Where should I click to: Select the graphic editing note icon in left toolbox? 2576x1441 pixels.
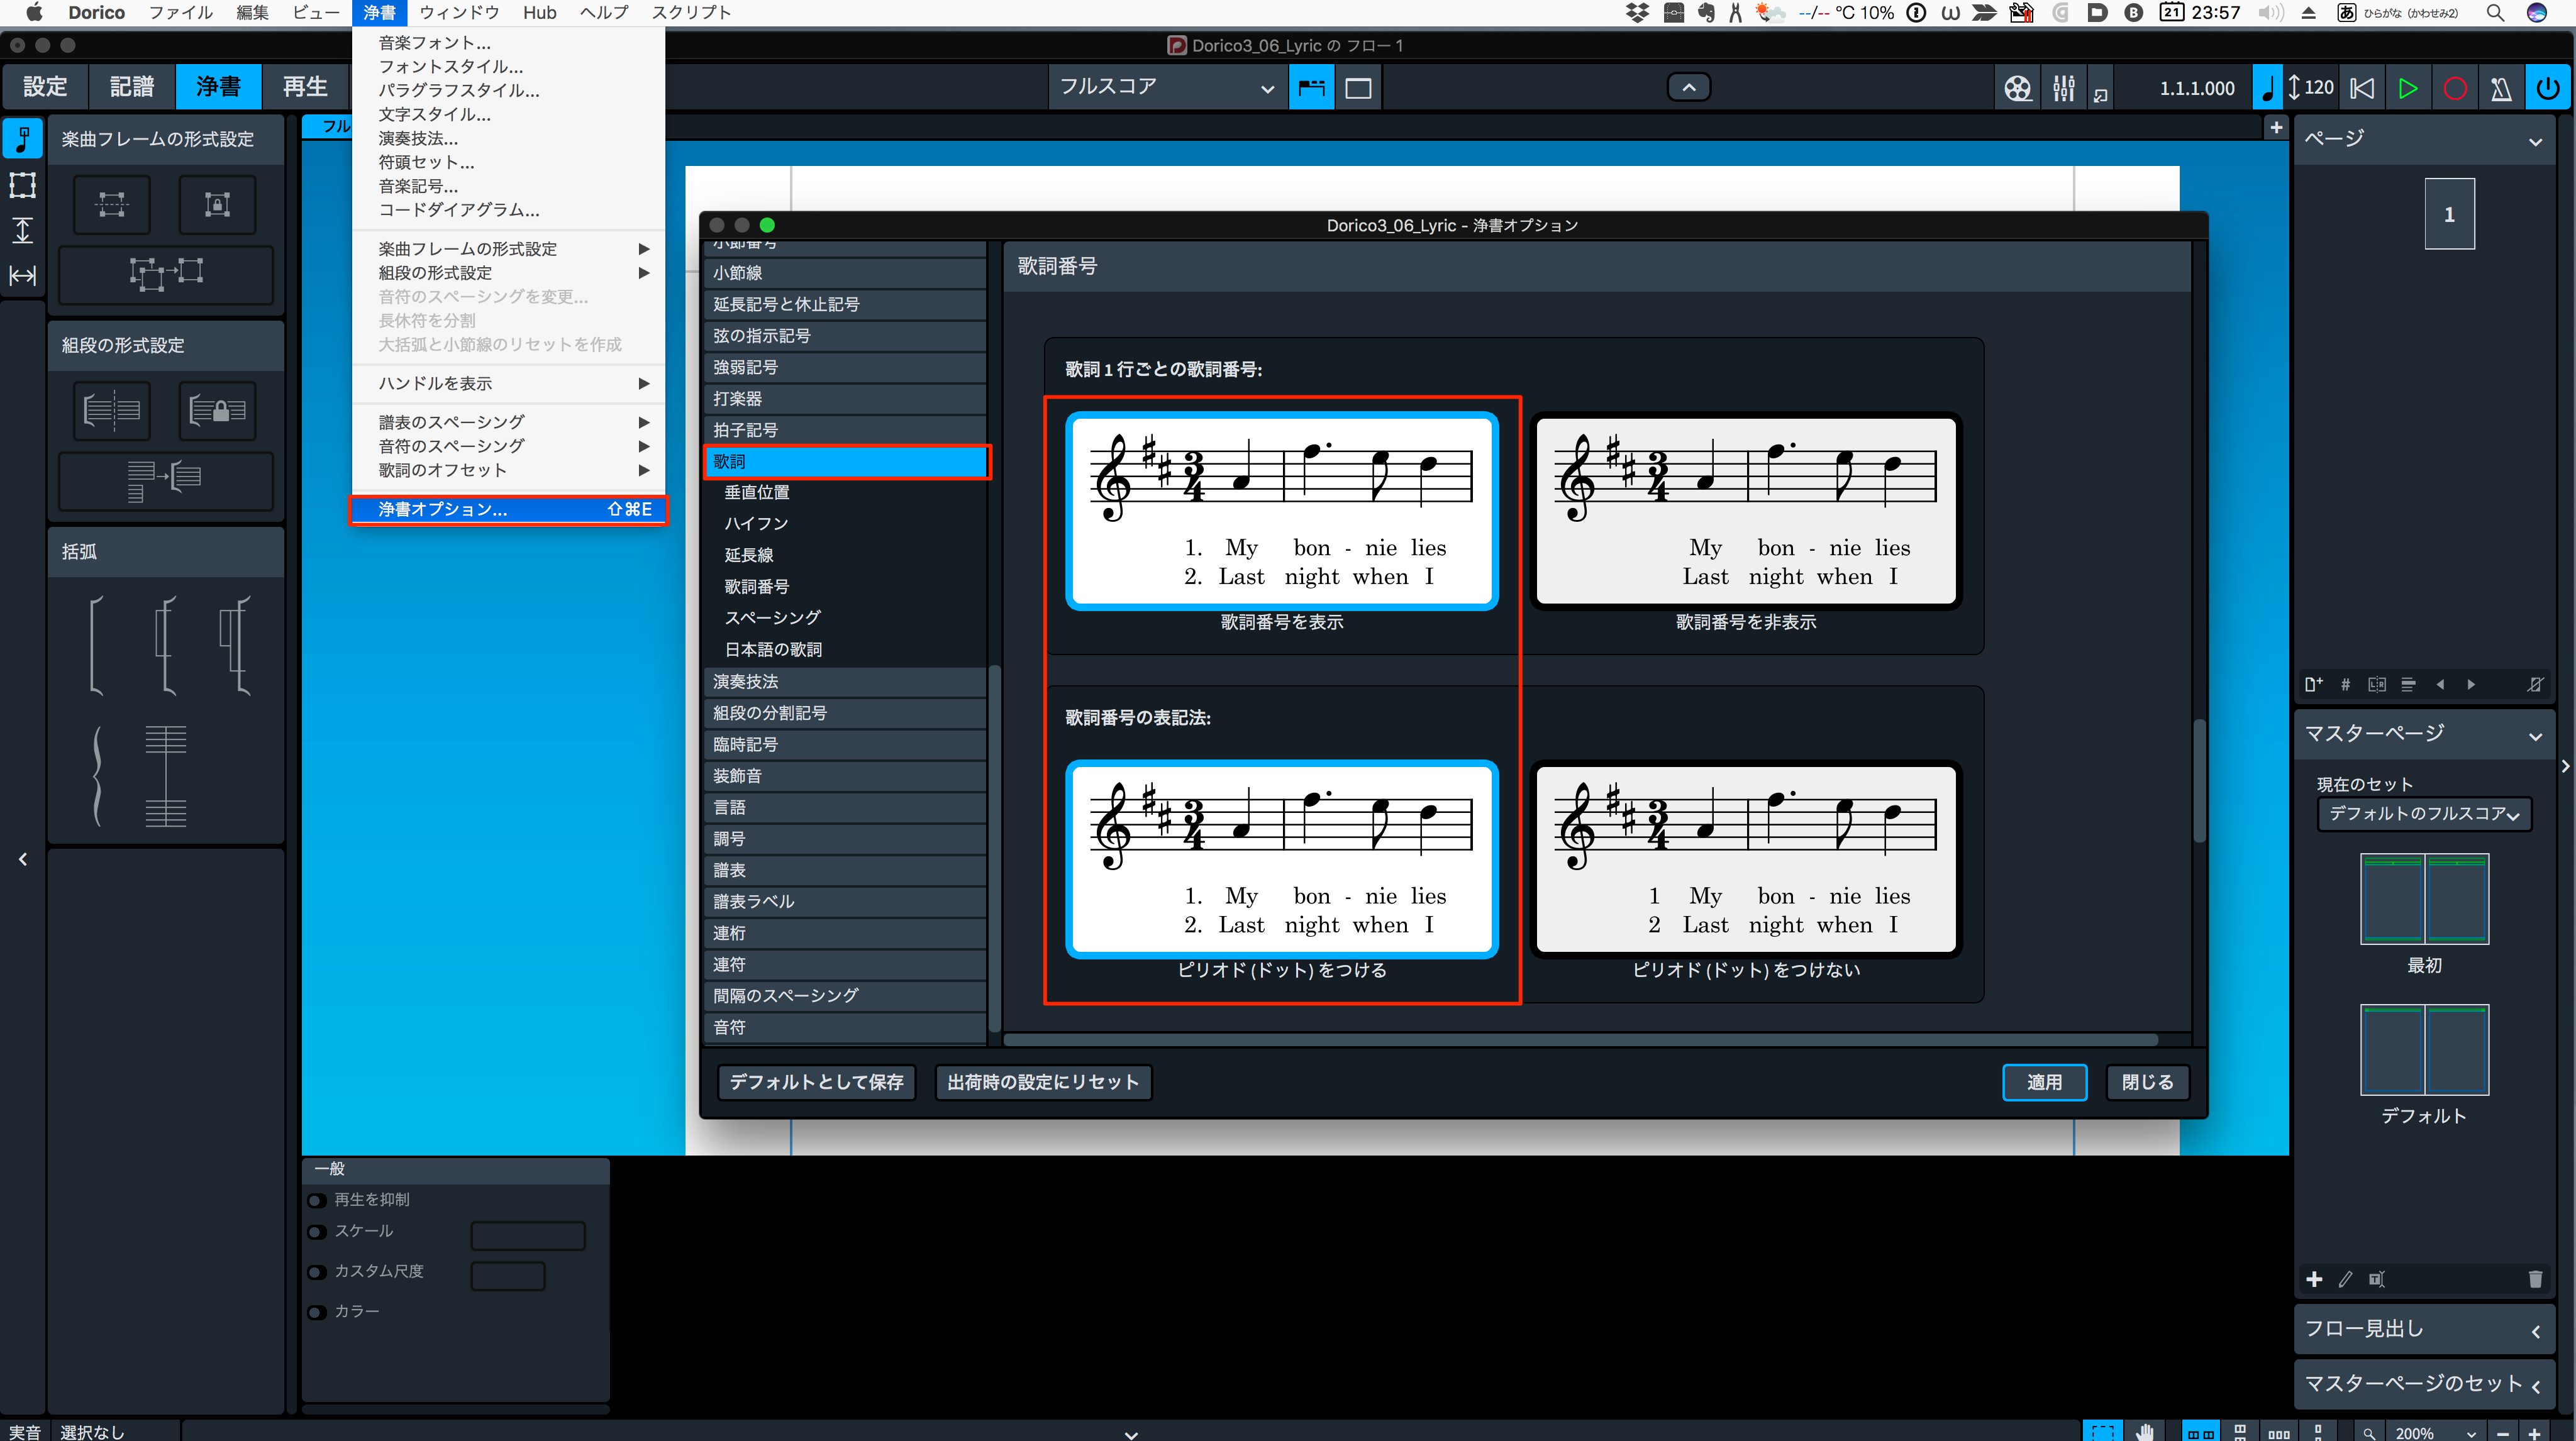[22, 139]
